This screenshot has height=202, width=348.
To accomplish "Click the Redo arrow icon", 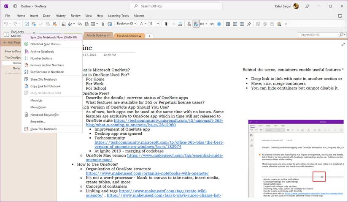I will (x=15, y=24).
